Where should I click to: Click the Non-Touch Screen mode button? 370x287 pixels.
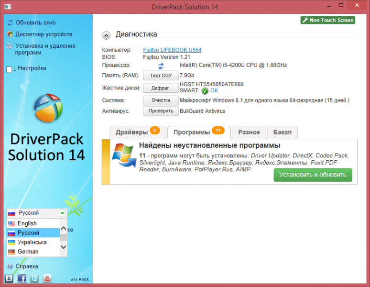coord(328,20)
